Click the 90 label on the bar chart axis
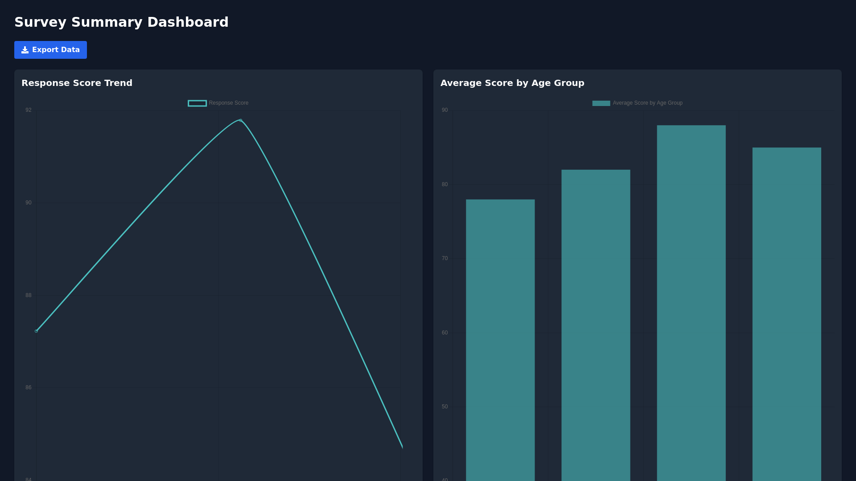856x481 pixels. tap(444, 110)
